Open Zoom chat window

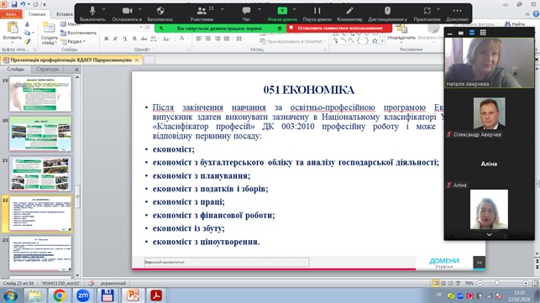(x=246, y=13)
